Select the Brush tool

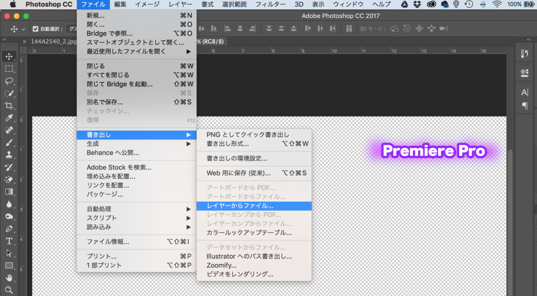coord(9,142)
